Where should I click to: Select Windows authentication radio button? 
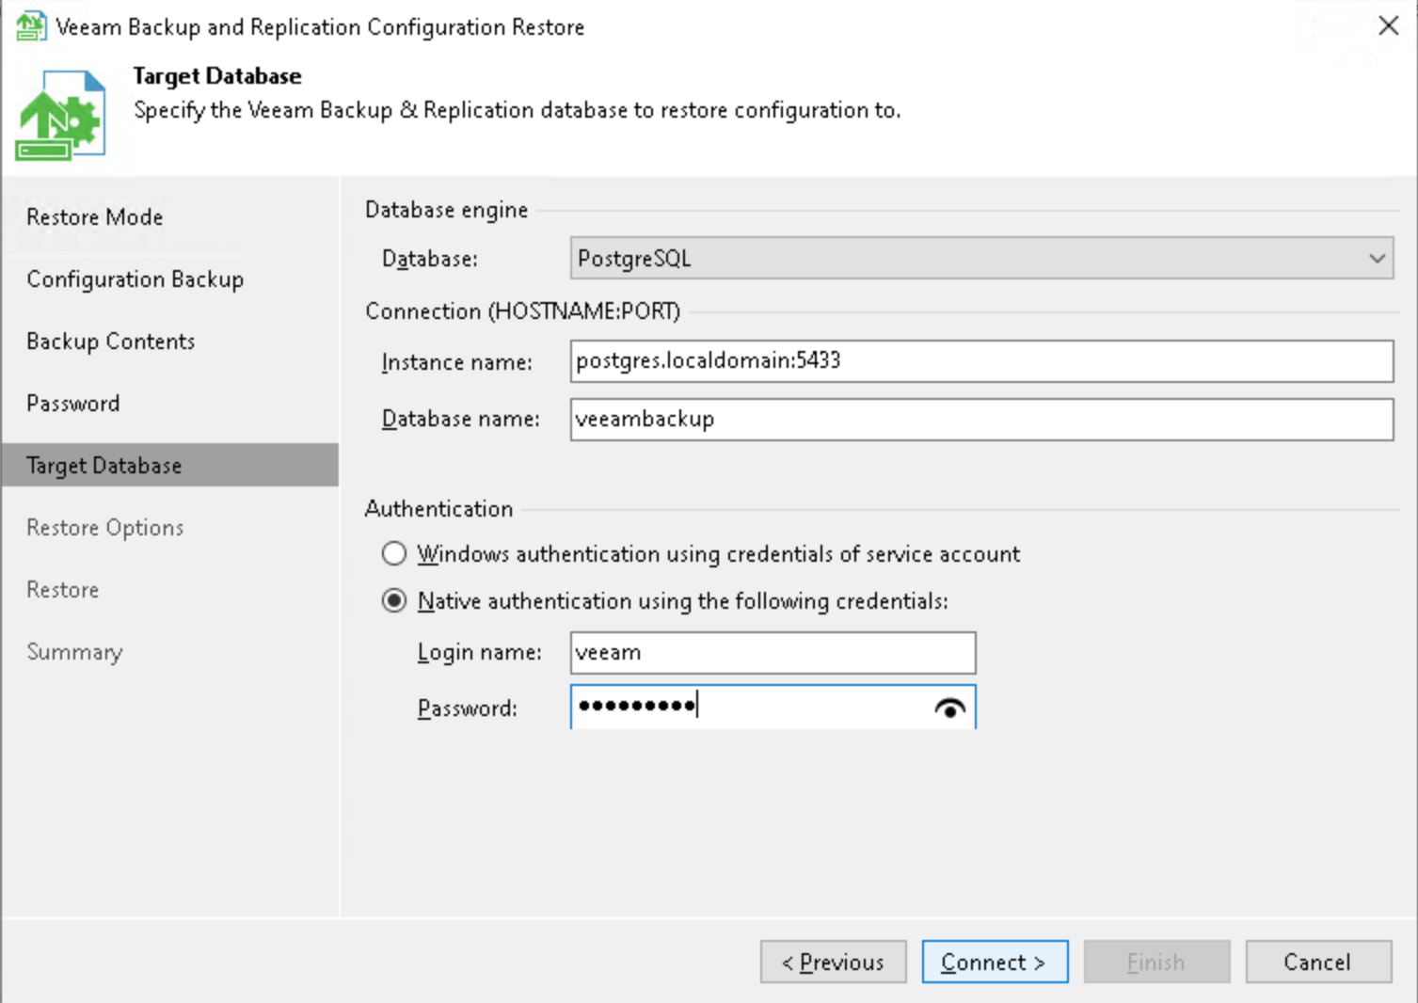(394, 553)
